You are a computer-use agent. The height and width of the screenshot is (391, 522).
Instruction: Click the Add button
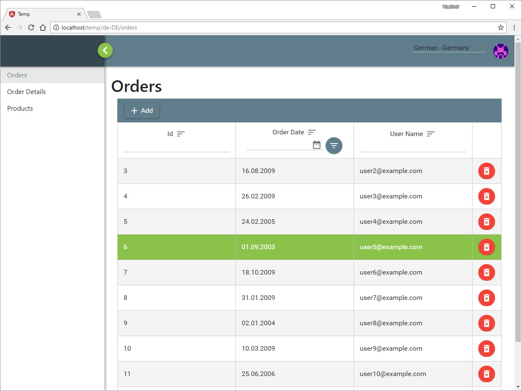tap(142, 111)
